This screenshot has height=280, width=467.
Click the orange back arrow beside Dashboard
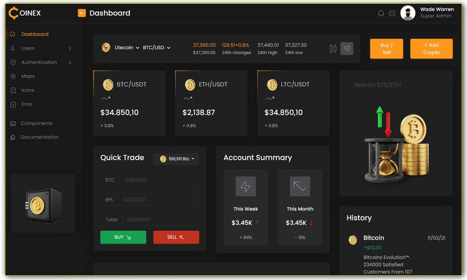tap(82, 14)
